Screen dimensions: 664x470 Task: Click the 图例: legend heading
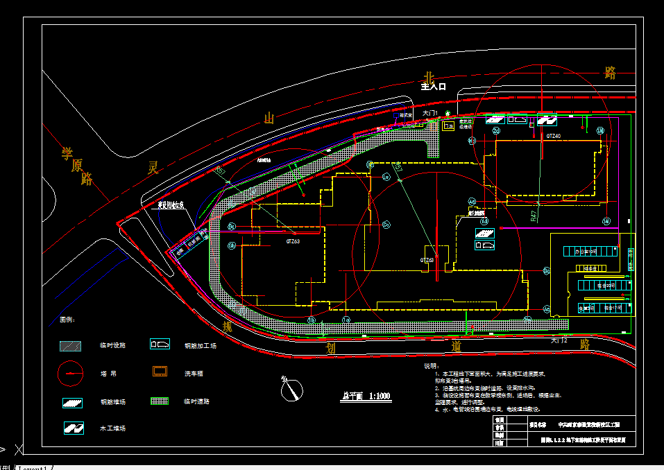pos(67,320)
